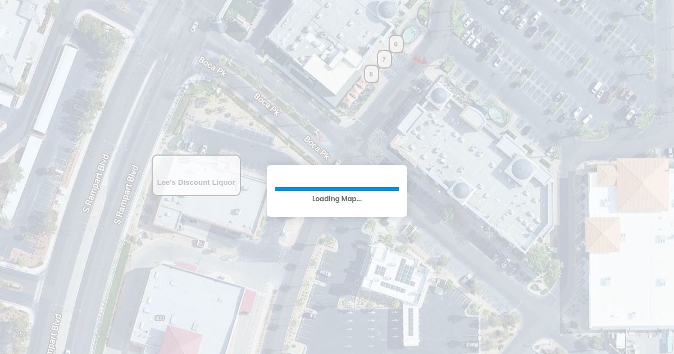
Task: Select map marker number 8
Action: coord(371,74)
